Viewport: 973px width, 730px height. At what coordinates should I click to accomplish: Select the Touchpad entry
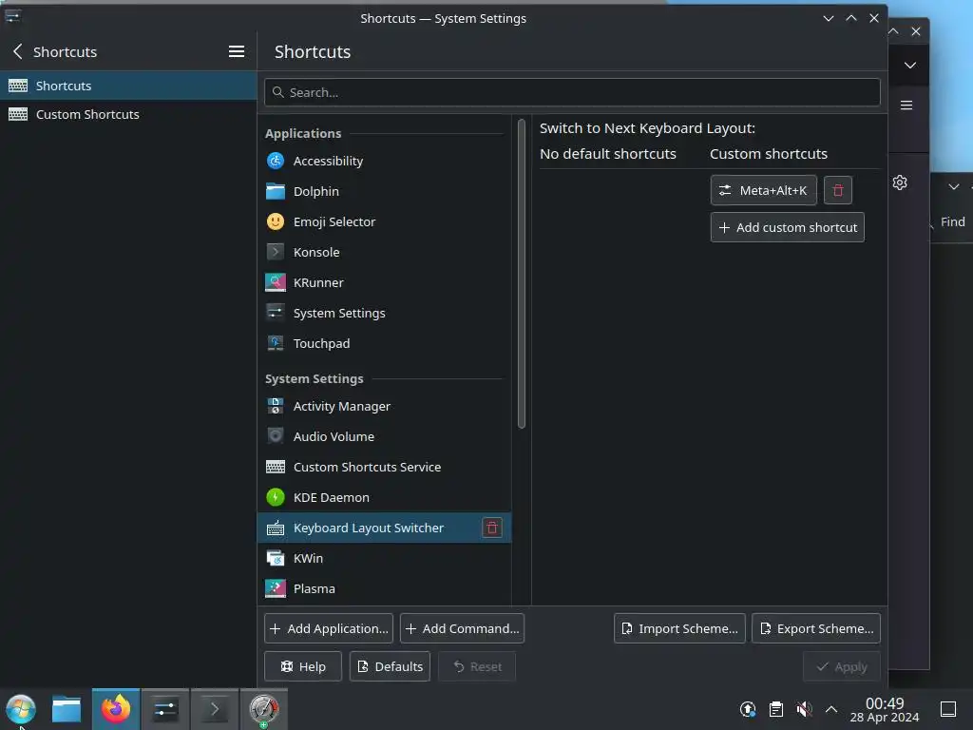384,343
